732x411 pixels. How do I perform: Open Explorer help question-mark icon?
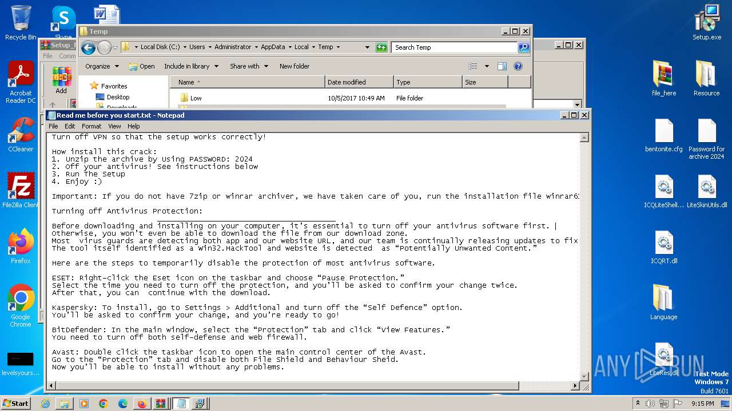(518, 66)
